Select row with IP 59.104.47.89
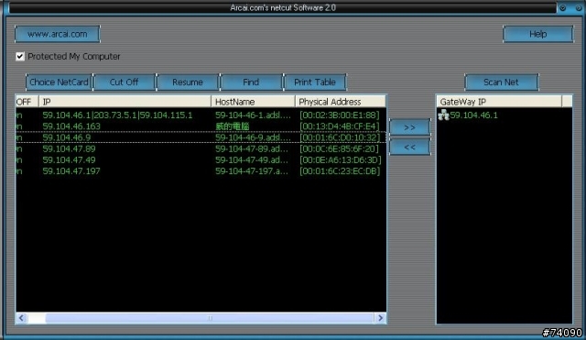The image size is (586, 340). (x=201, y=148)
